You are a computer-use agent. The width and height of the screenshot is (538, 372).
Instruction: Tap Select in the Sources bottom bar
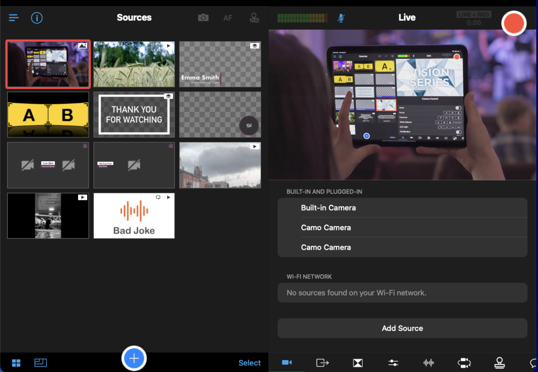tap(249, 363)
